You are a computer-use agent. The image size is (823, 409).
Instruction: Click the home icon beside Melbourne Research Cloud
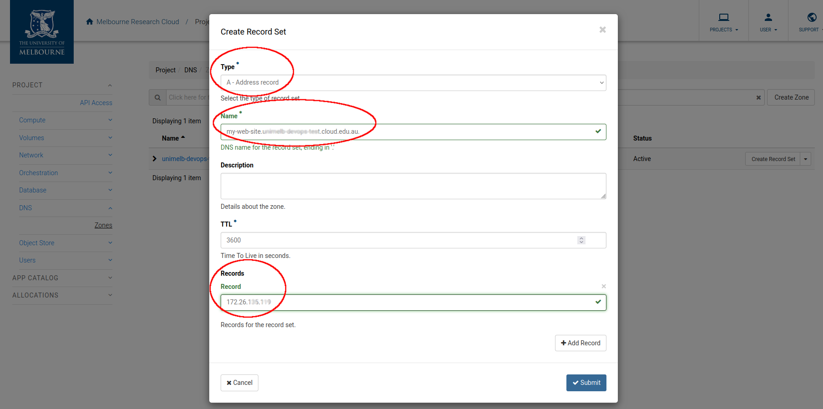90,22
